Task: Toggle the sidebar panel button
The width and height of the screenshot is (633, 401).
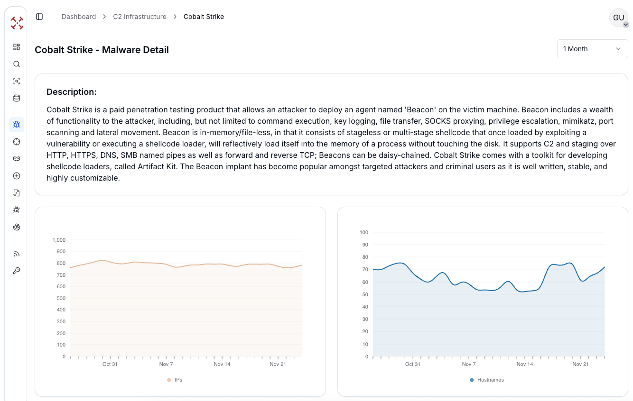Action: pos(39,17)
